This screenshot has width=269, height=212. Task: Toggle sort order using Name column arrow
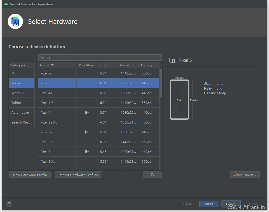pyautogui.click(x=52, y=65)
